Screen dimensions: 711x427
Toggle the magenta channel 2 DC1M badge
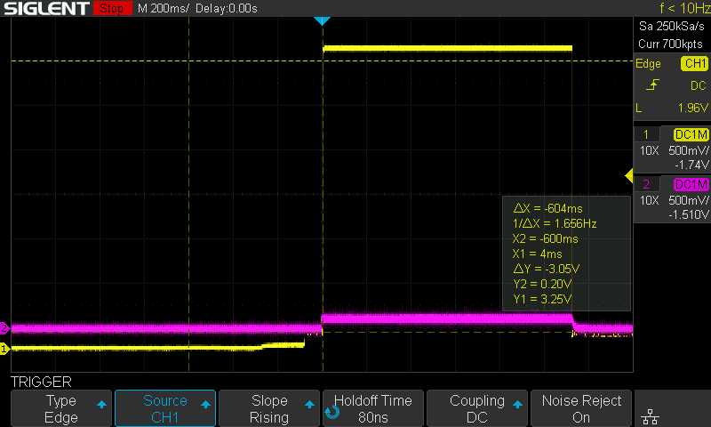[691, 184]
